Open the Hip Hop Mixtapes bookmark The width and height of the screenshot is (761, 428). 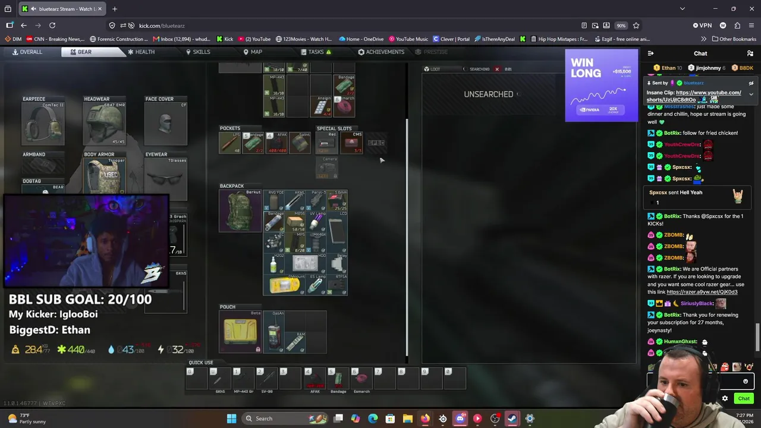558,39
